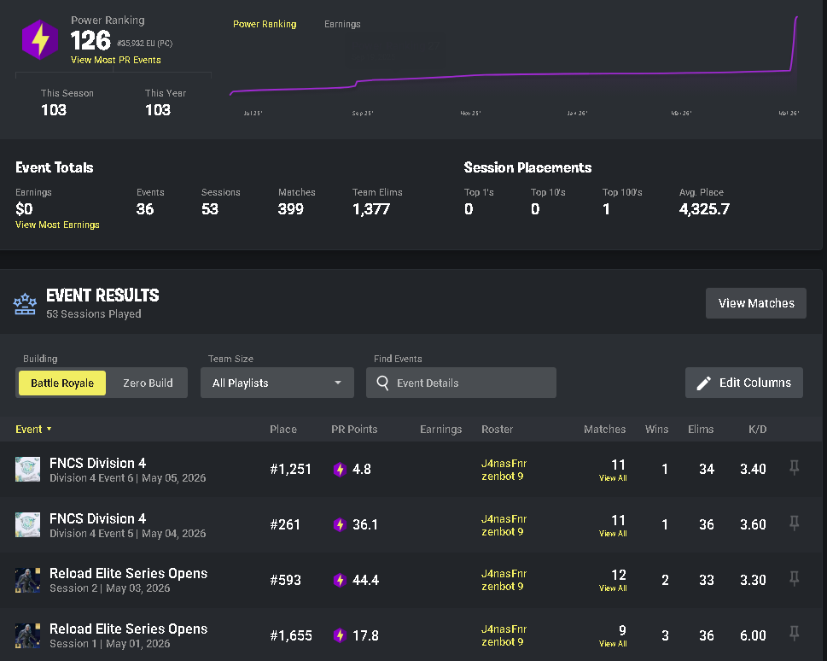Open the Reload Session 1 event thumbnail
827x661 pixels.
pos(27,635)
